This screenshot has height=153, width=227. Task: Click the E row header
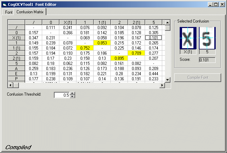pyautogui.click(x=16, y=73)
